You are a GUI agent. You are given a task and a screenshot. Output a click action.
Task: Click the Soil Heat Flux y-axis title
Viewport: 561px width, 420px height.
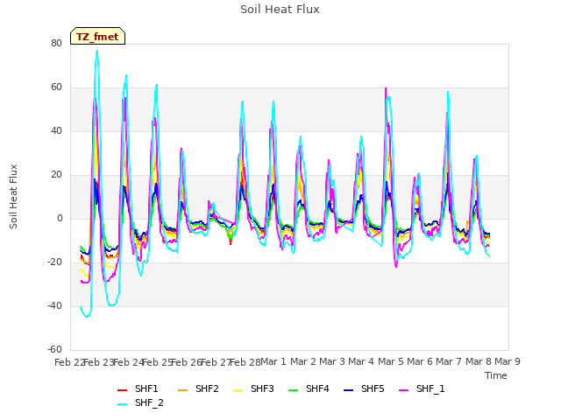click(x=13, y=196)
